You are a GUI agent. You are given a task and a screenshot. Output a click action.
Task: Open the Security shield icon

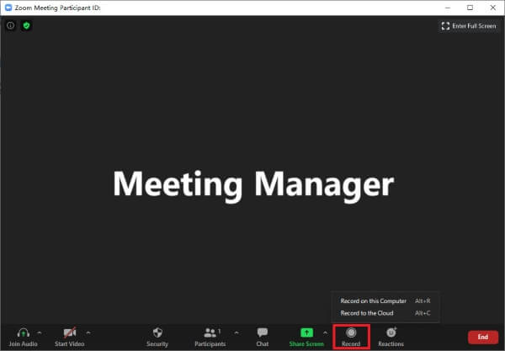coord(157,332)
